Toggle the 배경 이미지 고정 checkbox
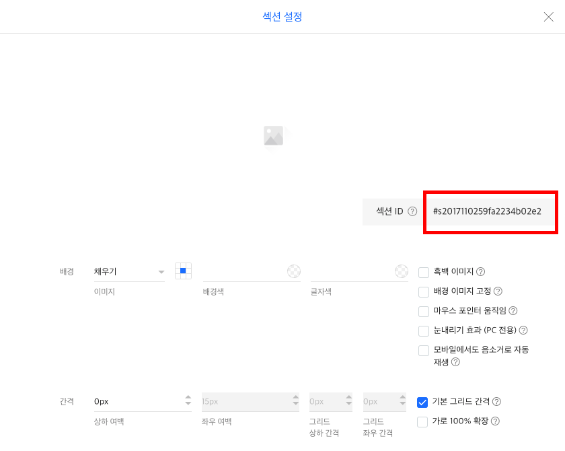The height and width of the screenshot is (451, 565). tap(424, 292)
